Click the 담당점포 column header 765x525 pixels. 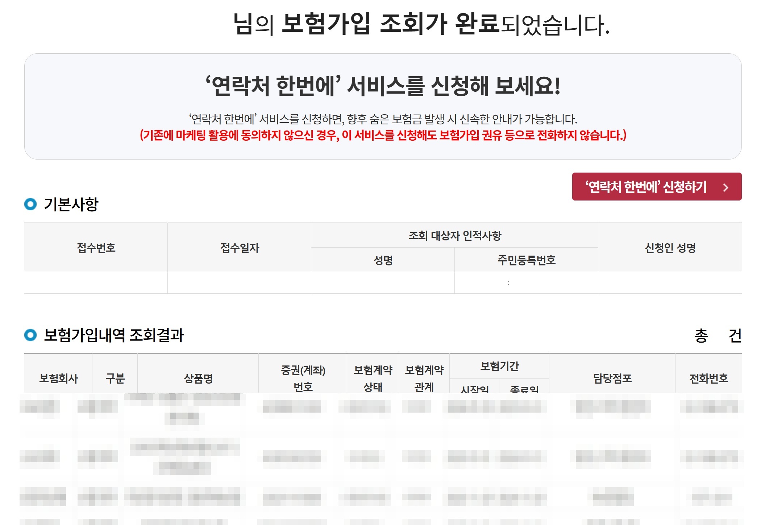[x=612, y=378]
